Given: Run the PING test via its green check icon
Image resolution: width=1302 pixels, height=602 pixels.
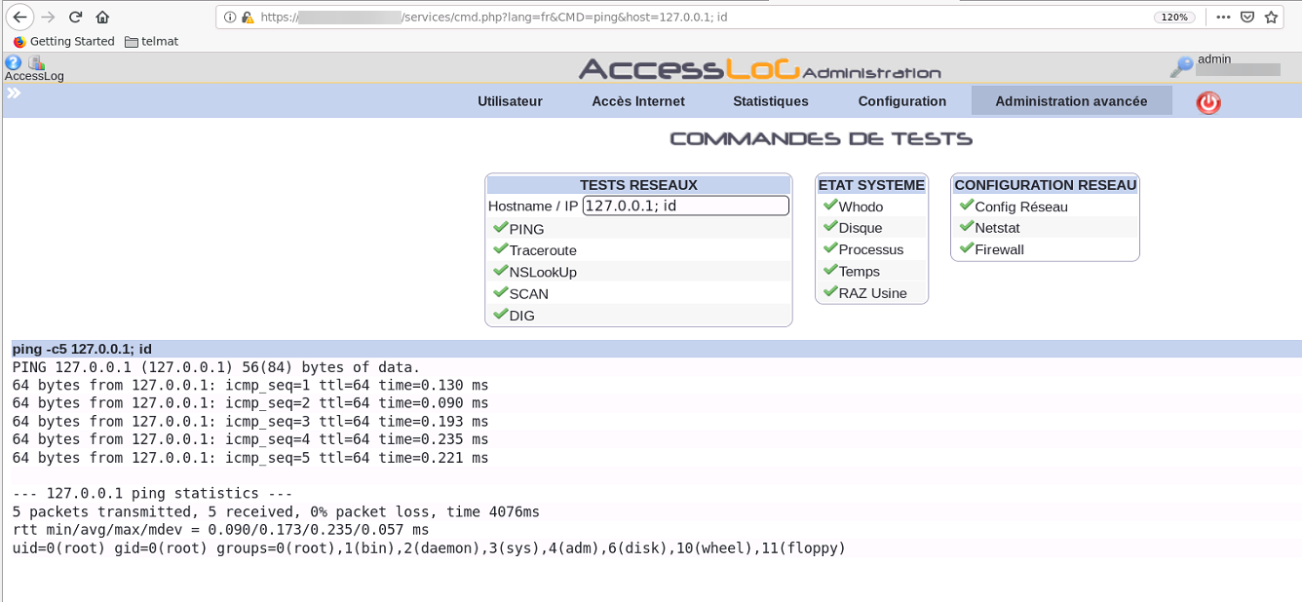Looking at the screenshot, I should click(x=500, y=228).
